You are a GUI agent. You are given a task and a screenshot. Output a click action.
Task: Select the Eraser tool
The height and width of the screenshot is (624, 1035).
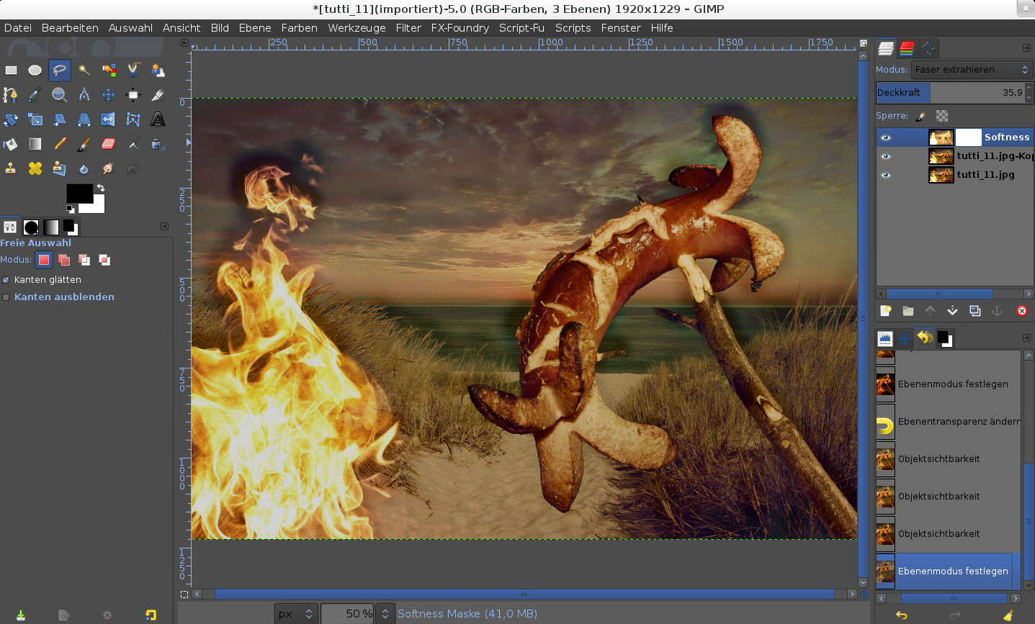pyautogui.click(x=109, y=144)
